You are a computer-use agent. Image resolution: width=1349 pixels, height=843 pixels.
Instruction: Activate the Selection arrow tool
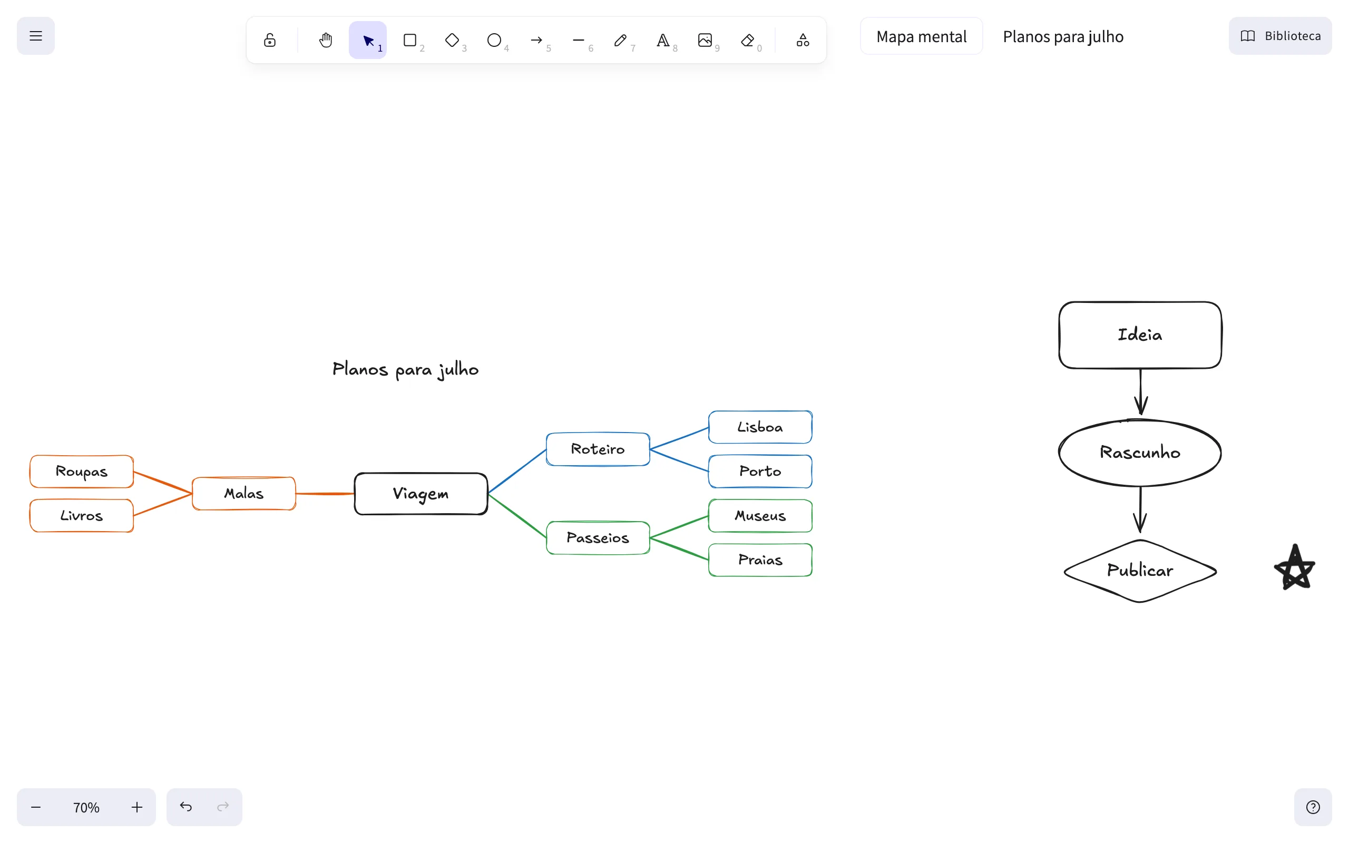(368, 40)
